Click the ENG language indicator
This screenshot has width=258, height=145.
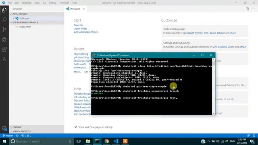pyautogui.click(x=232, y=141)
